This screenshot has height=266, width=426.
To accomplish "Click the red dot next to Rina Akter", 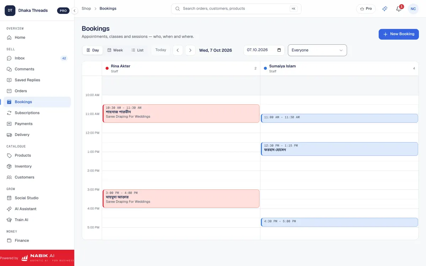I will pyautogui.click(x=107, y=68).
